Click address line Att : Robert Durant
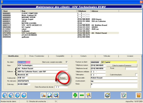The image size is (143, 103). (x=43, y=68)
